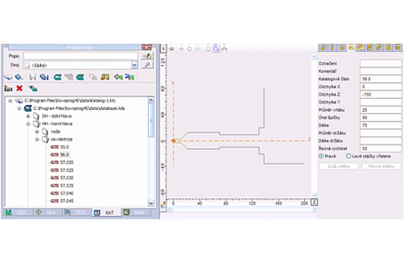Viewport: 405px width, 269px height.
Task: Click the blue arrow icon with green arrows
Action: 130,77
